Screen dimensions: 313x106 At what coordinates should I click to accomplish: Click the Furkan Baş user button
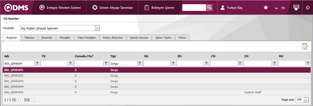231,7
